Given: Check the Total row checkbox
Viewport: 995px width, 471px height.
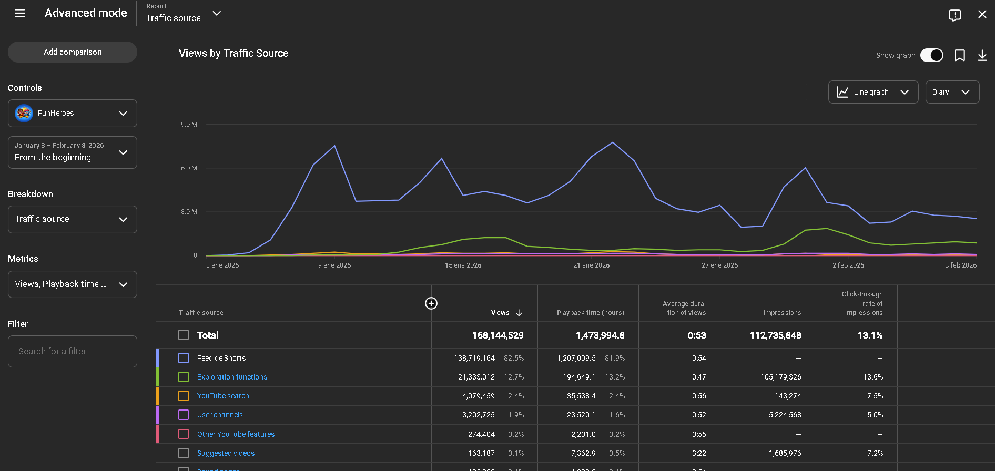Looking at the screenshot, I should [184, 335].
